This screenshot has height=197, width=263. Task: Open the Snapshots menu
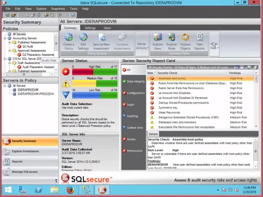pos(58,9)
